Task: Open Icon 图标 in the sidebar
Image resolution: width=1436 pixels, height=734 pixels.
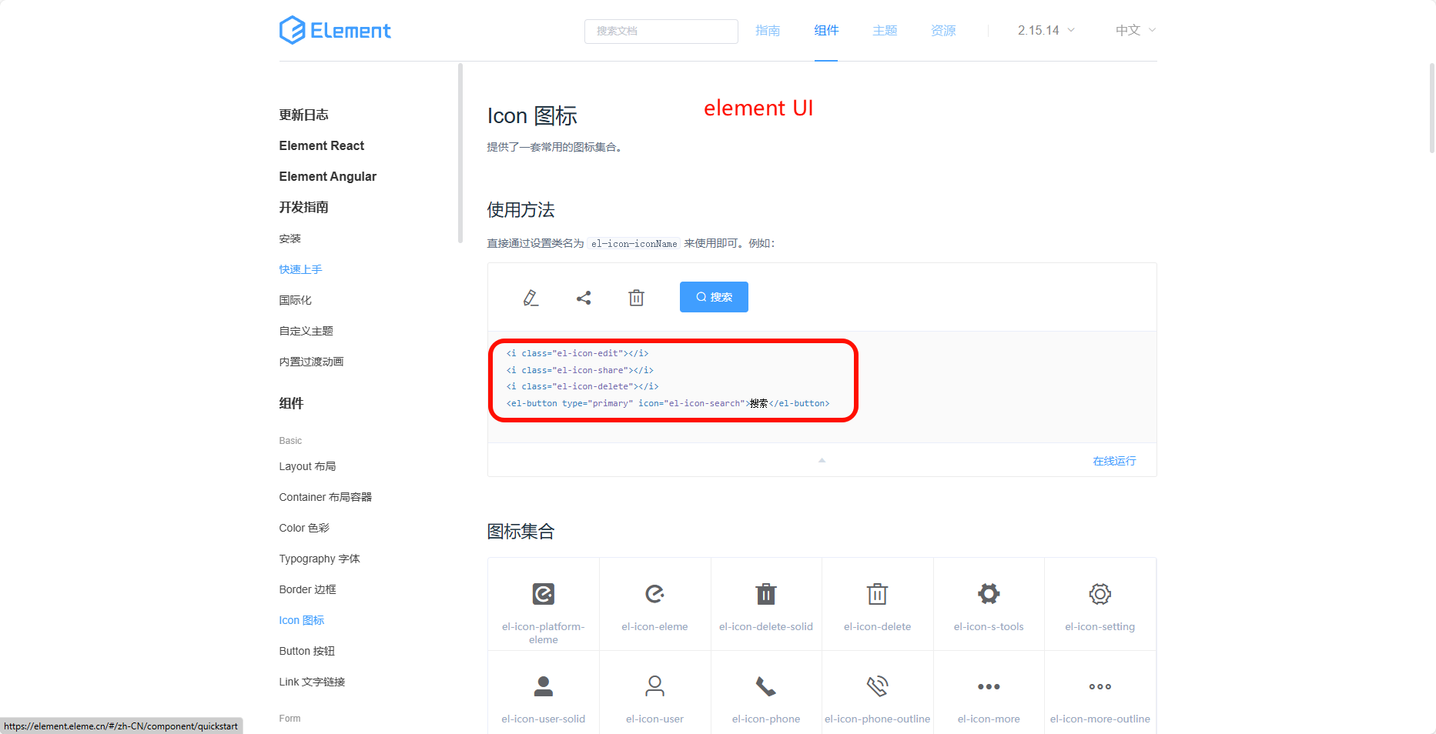Action: tap(302, 620)
